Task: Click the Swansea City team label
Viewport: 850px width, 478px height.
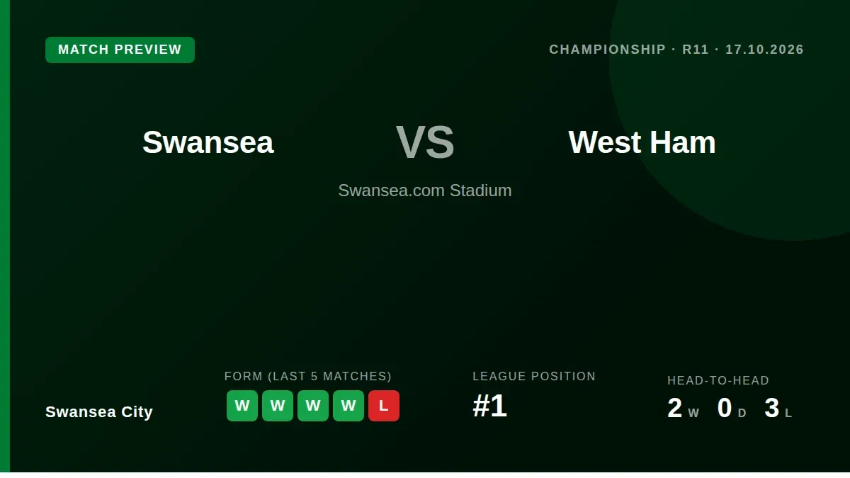Action: 99,411
